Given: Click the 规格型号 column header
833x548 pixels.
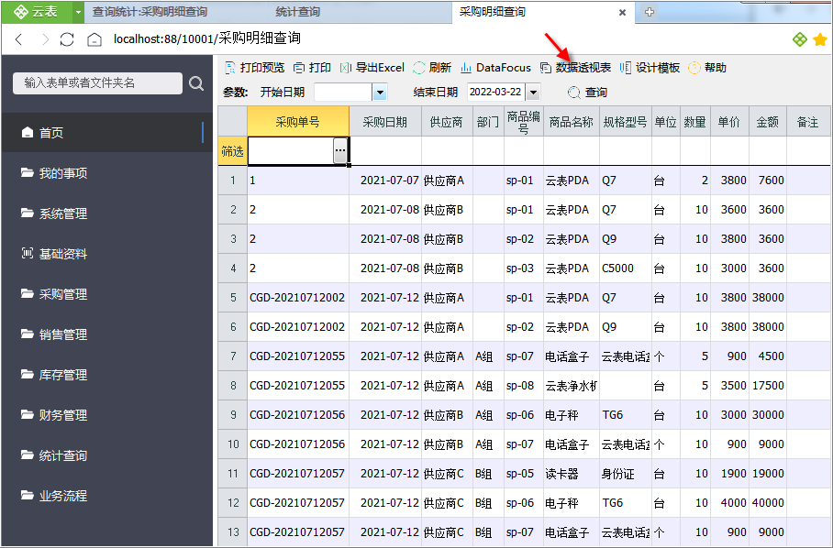Looking at the screenshot, I should pyautogui.click(x=626, y=122).
